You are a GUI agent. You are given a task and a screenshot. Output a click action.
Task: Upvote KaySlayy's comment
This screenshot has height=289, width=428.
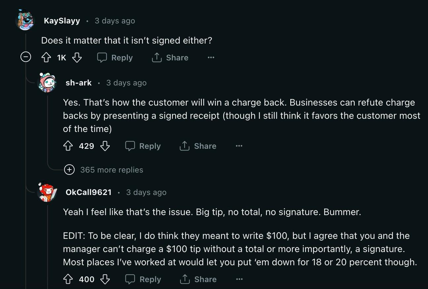46,58
